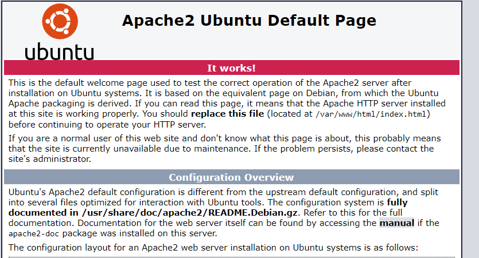Click the /var/www/html/index.html path text
This screenshot has width=479, height=258.
[x=371, y=114]
